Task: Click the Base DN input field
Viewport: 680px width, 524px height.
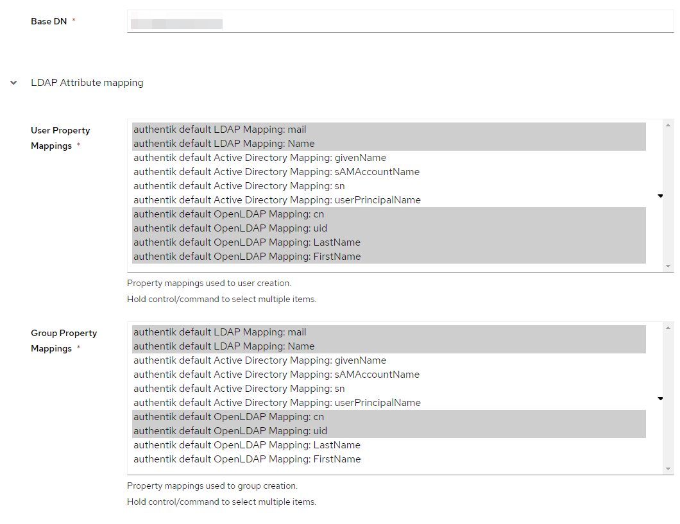Action: (398, 21)
